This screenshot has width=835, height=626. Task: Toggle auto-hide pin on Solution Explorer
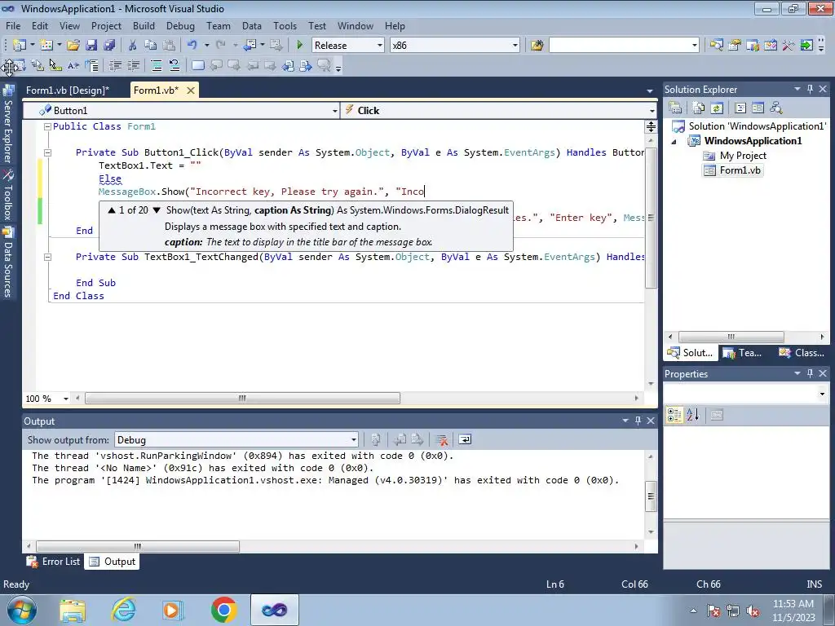[810, 89]
